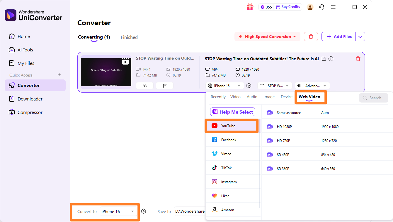Open the Convert to iPhone 16 dropdown

pyautogui.click(x=118, y=211)
